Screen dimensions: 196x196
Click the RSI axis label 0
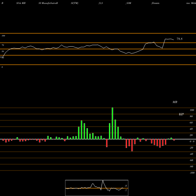coord(2,67)
